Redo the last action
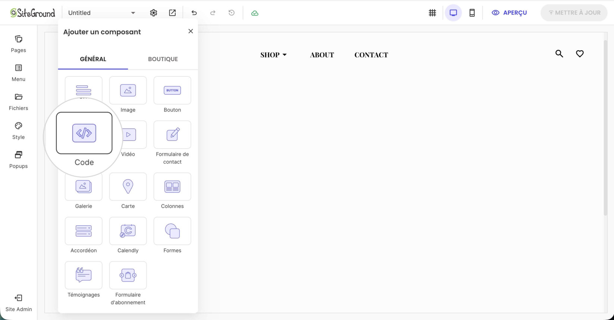Viewport: 614px width, 320px height. pos(213,13)
